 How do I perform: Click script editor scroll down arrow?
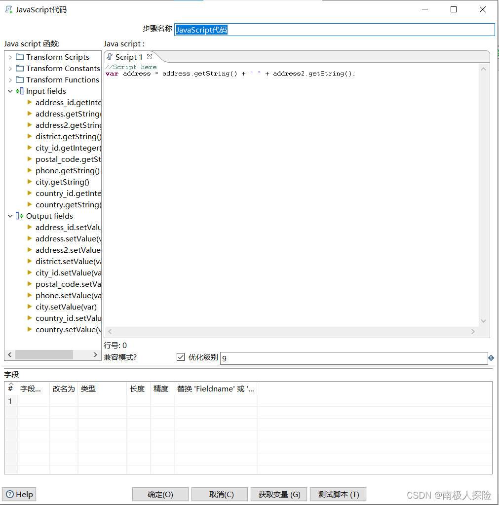coord(483,321)
